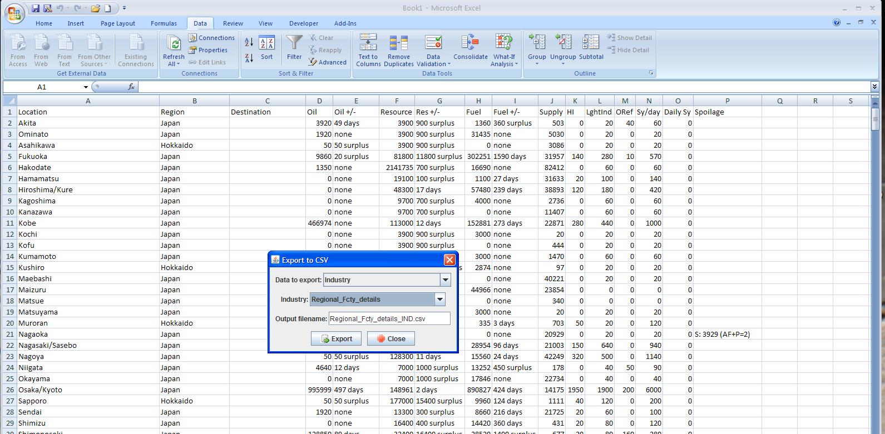Open the Page Layout tab
This screenshot has width=885, height=434.
click(x=117, y=23)
